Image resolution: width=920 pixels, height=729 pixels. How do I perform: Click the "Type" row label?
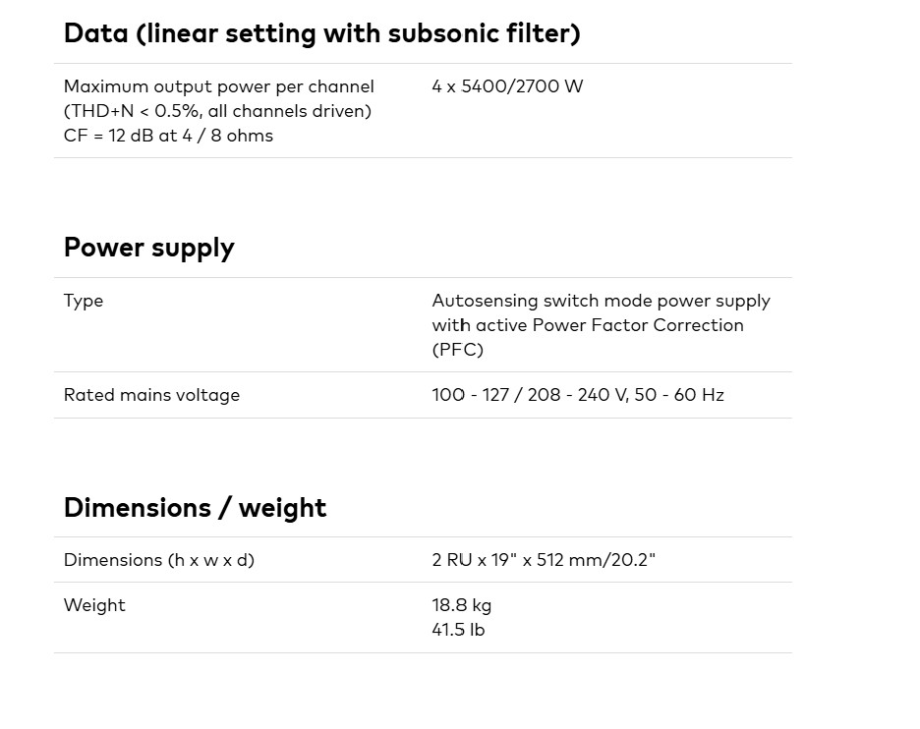[x=84, y=301]
